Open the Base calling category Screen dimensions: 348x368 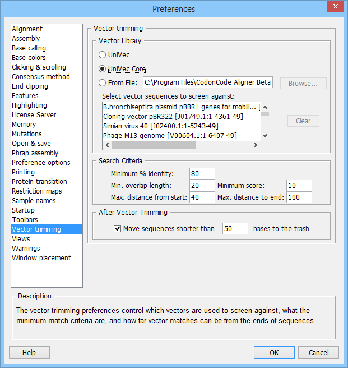[x=47, y=48]
